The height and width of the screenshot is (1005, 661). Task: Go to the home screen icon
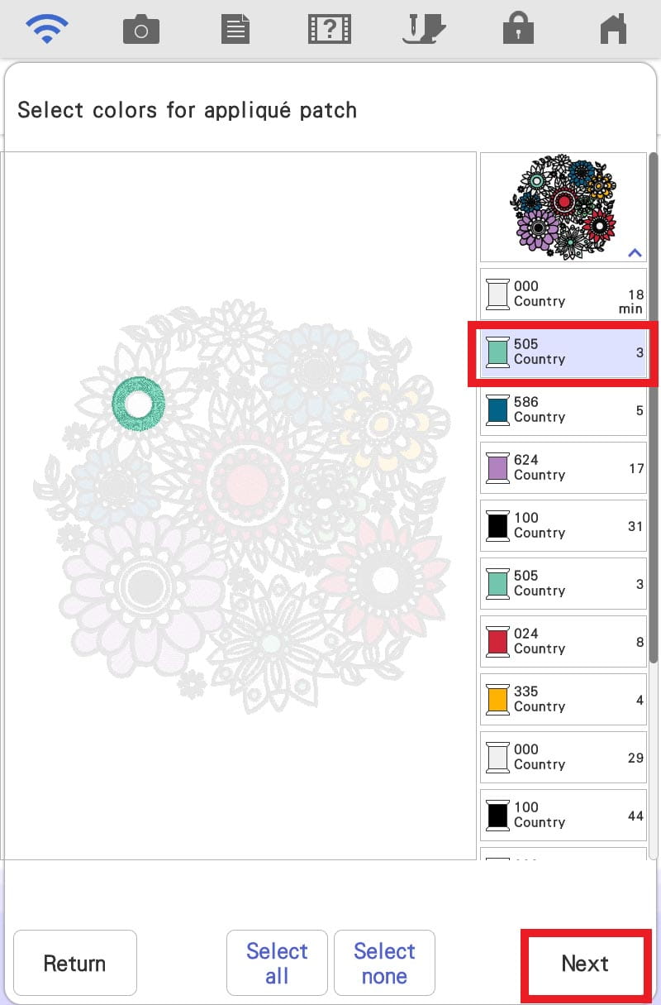click(x=612, y=30)
